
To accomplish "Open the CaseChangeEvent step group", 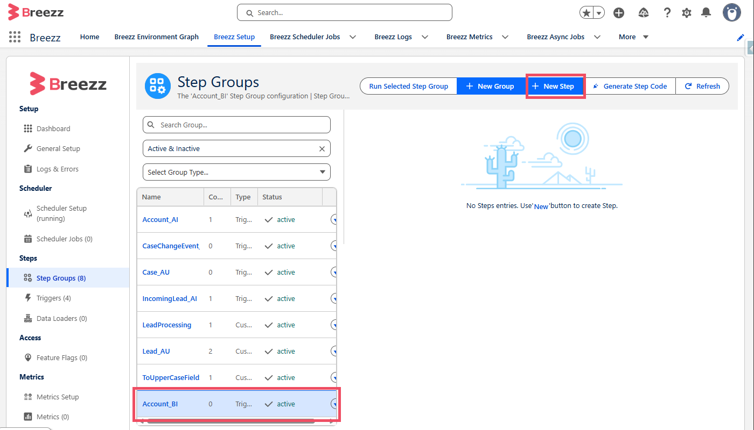I will [x=171, y=246].
